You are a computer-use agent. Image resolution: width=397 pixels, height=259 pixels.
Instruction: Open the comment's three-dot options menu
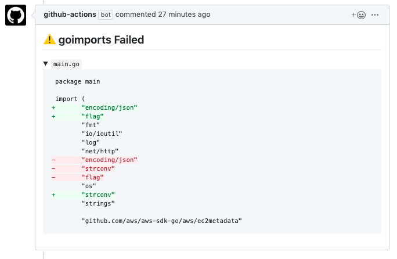(375, 15)
